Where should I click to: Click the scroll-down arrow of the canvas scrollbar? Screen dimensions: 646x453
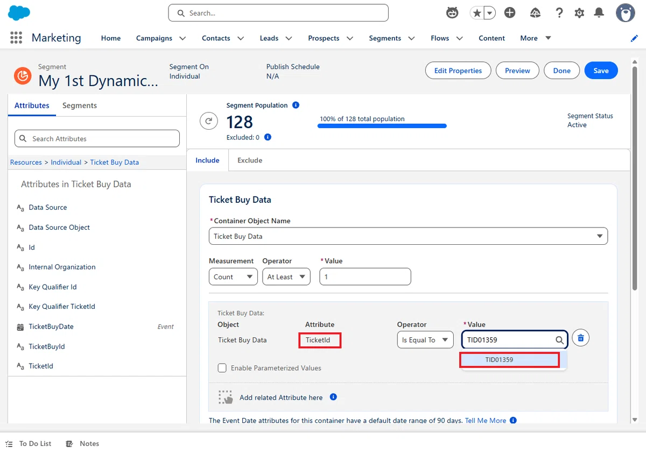pos(635,420)
